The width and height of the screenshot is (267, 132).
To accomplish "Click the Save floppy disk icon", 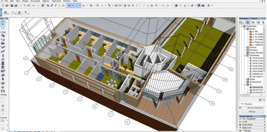I will click(12, 5).
